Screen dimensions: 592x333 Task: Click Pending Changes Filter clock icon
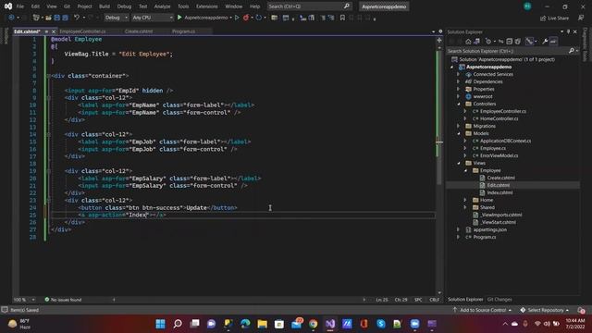pyautogui.click(x=488, y=41)
